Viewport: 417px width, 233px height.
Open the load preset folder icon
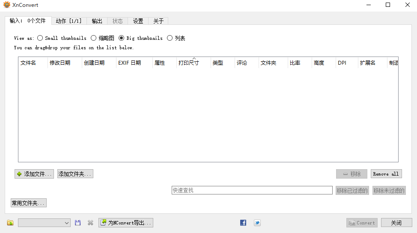(x=10, y=223)
